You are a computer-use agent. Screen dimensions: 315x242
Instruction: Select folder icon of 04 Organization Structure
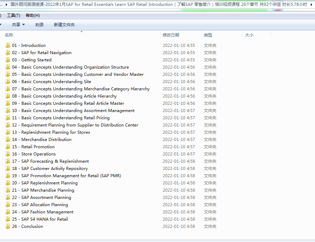pos(8,67)
